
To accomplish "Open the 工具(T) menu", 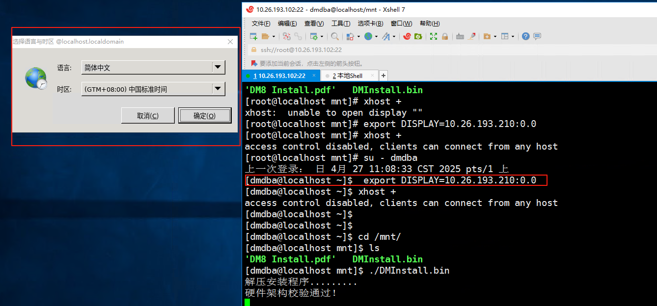I will (x=340, y=24).
